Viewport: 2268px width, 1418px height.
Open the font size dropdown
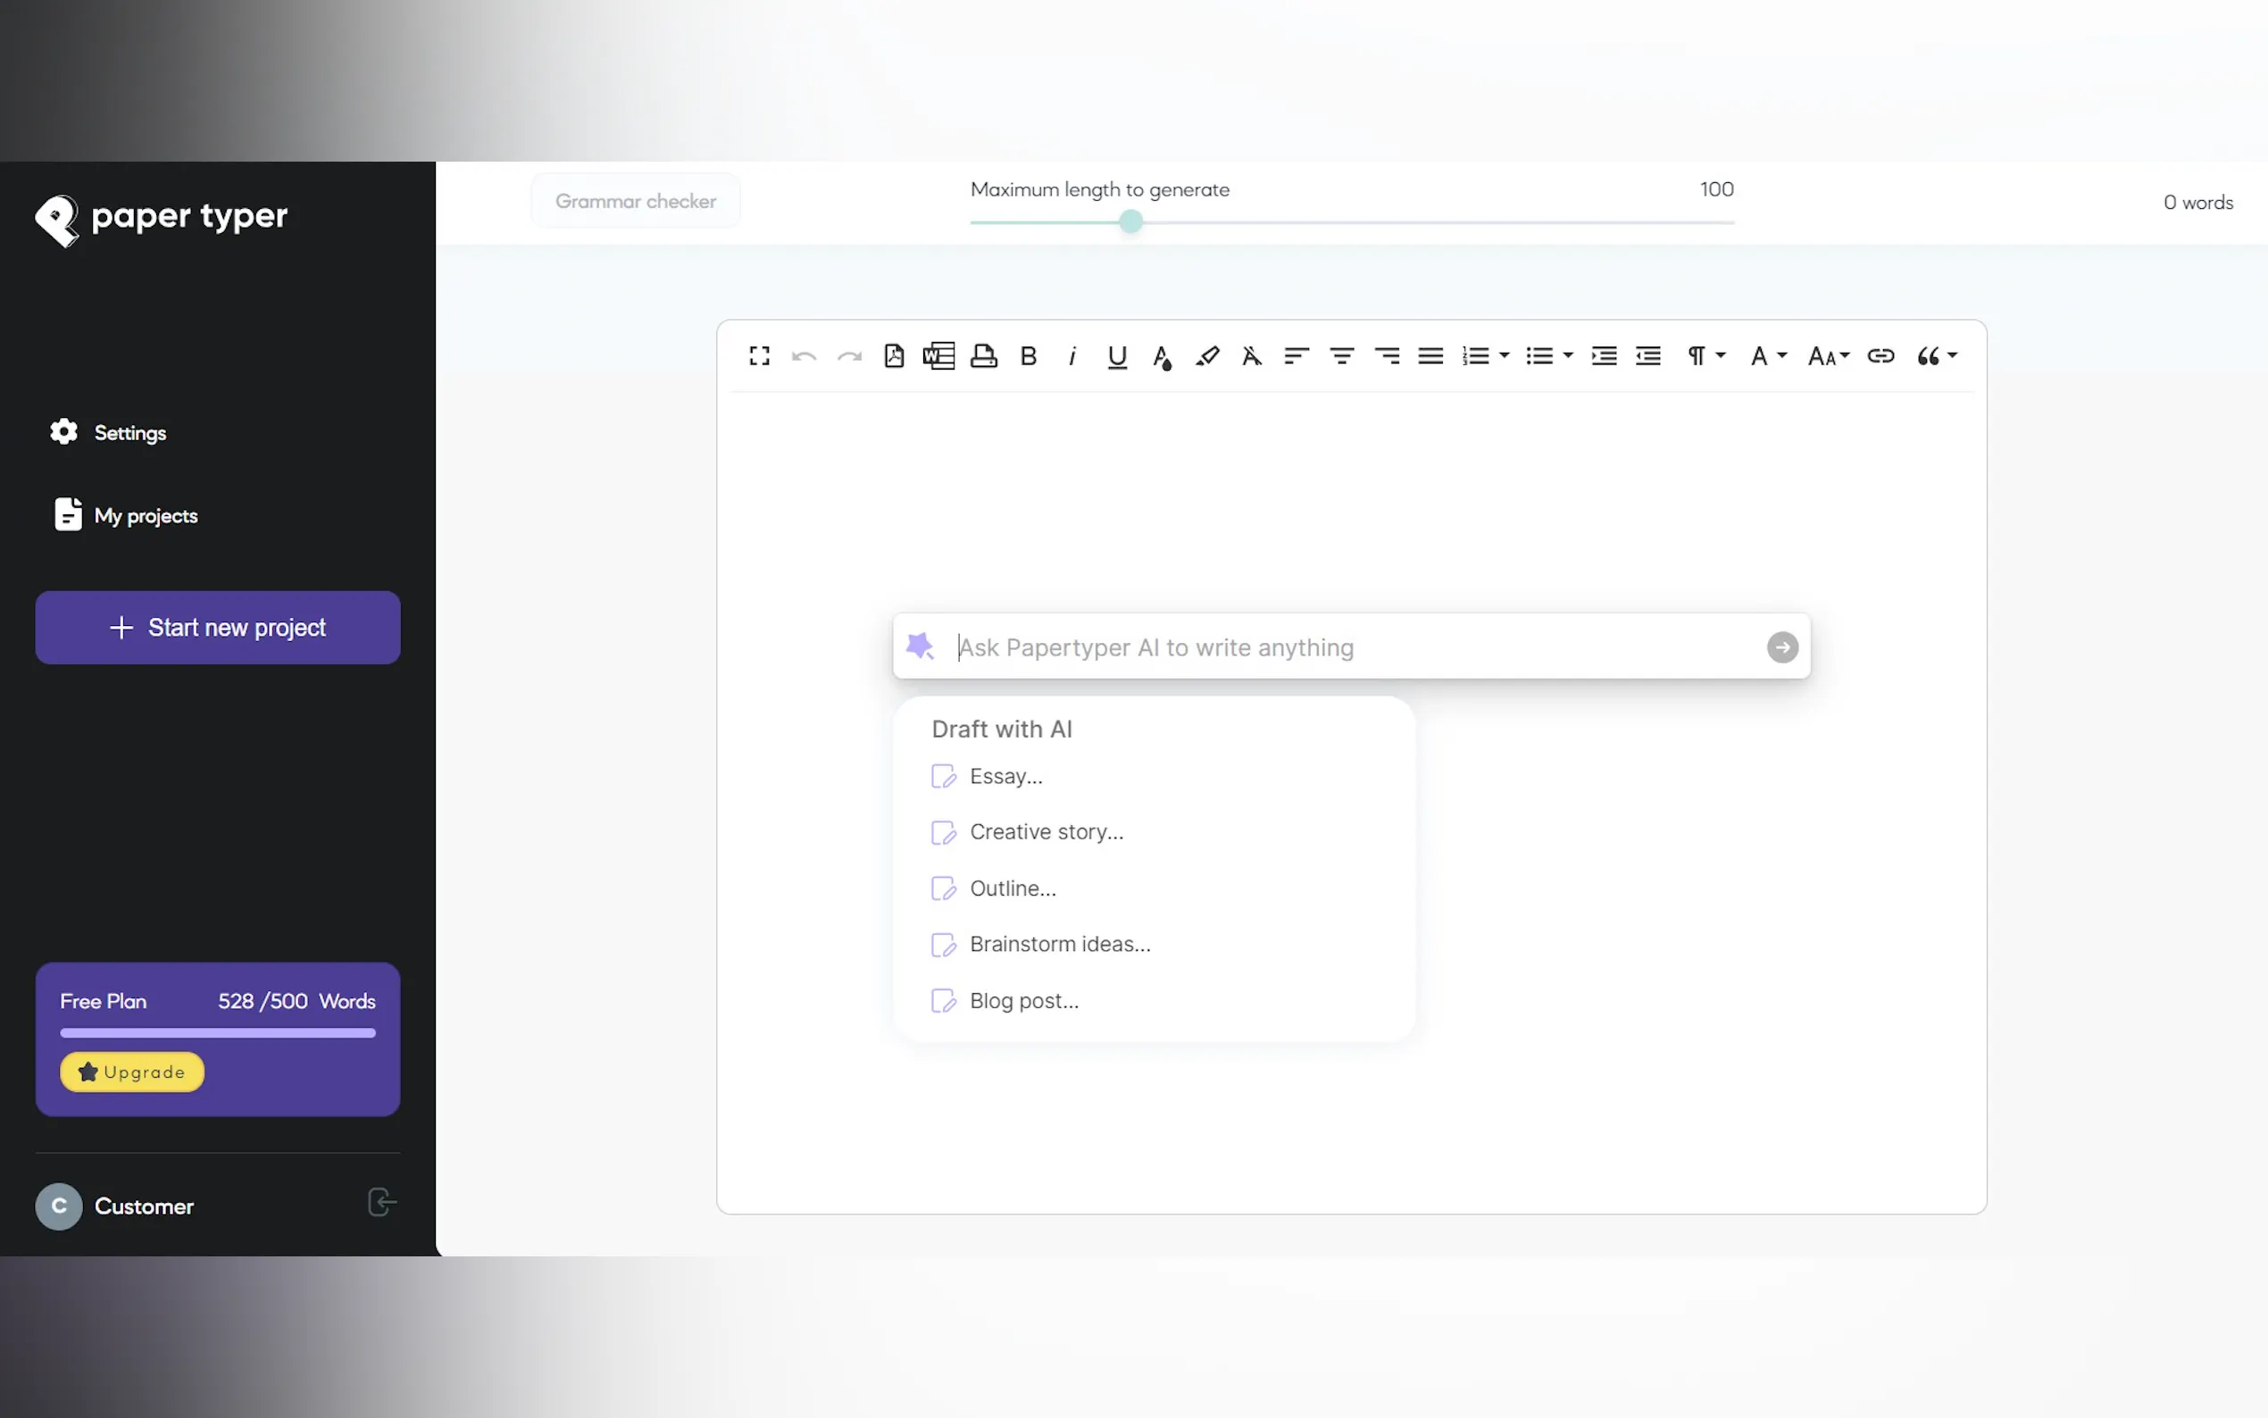1827,355
